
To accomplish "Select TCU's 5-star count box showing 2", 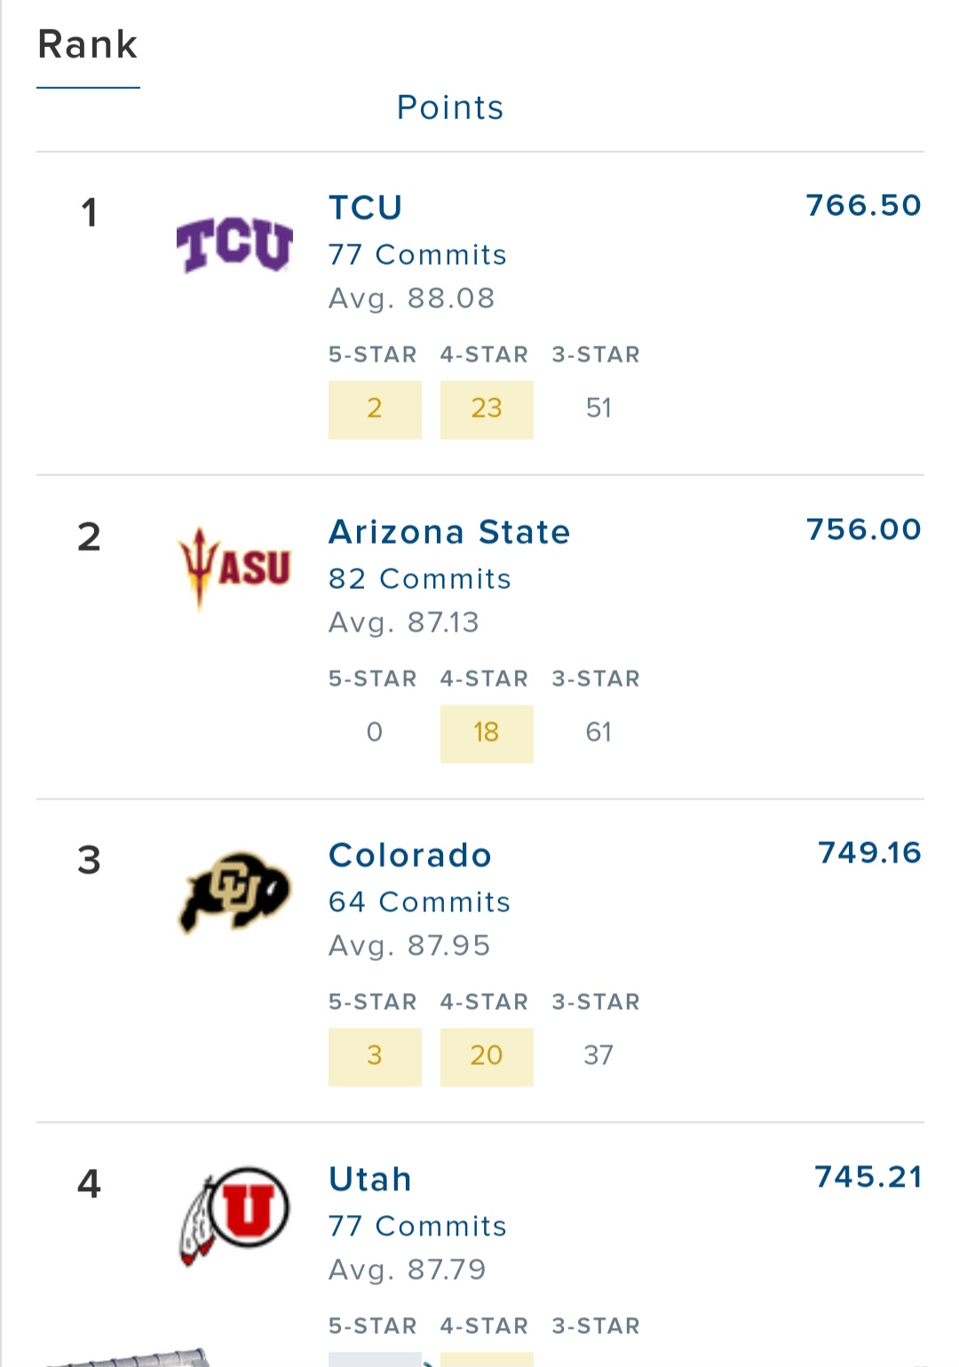I will click(375, 409).
